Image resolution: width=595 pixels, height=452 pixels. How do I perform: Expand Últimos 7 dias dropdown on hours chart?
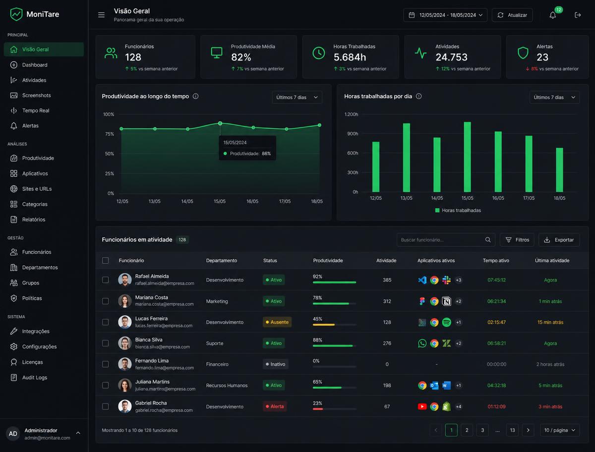[554, 97]
